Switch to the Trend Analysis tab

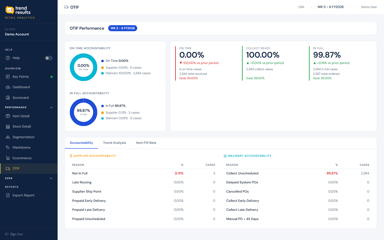click(x=114, y=143)
